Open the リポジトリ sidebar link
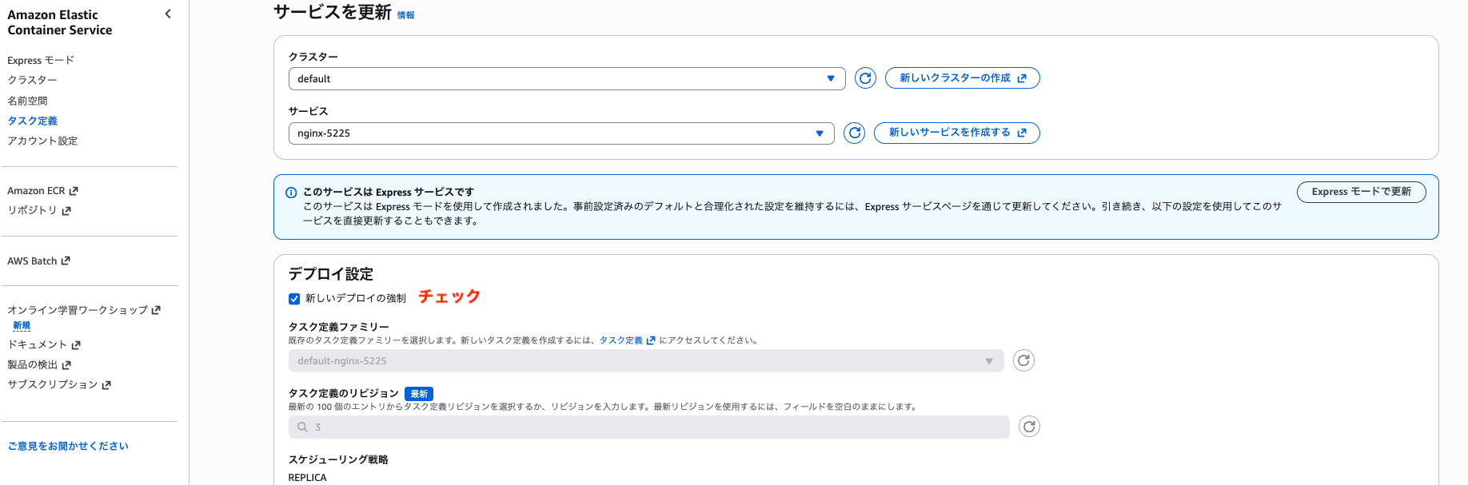1468x485 pixels. (x=32, y=211)
